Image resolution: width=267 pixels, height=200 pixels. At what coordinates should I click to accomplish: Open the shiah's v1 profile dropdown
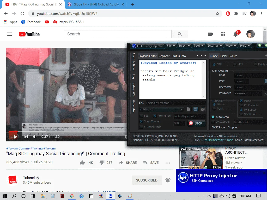click(161, 109)
